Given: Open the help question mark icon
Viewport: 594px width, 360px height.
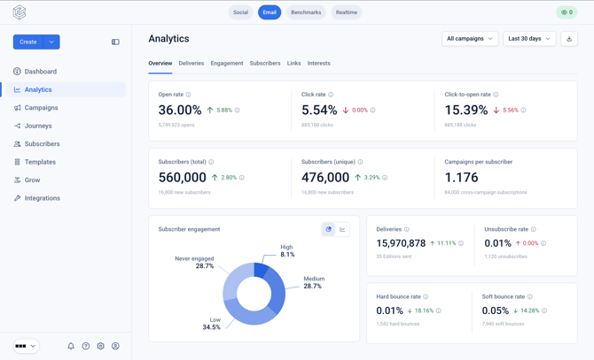Looking at the screenshot, I should pos(86,346).
